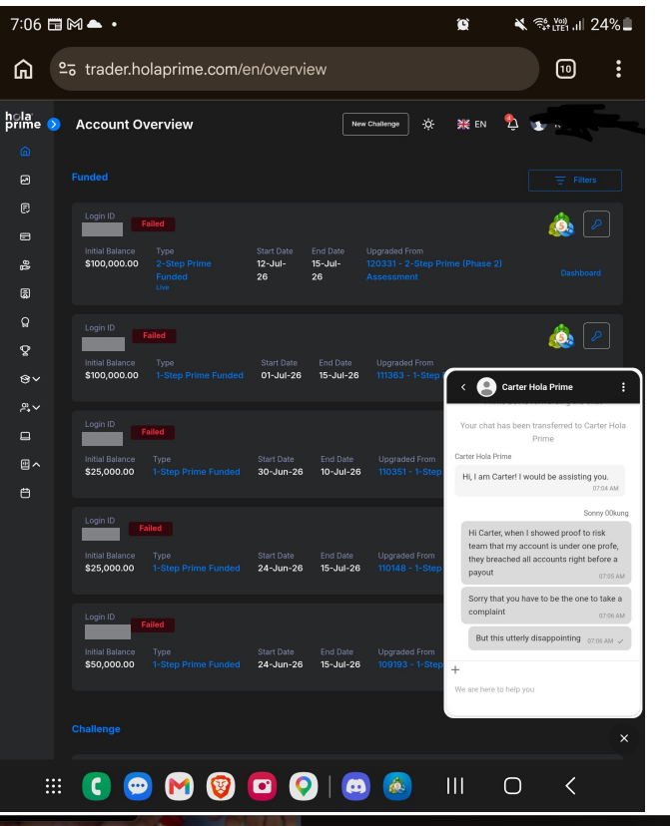The image size is (670, 826).
Task: Open the home icon in left sidebar
Action: 25,152
